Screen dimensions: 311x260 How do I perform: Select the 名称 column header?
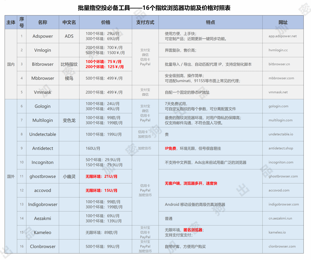point(43,22)
